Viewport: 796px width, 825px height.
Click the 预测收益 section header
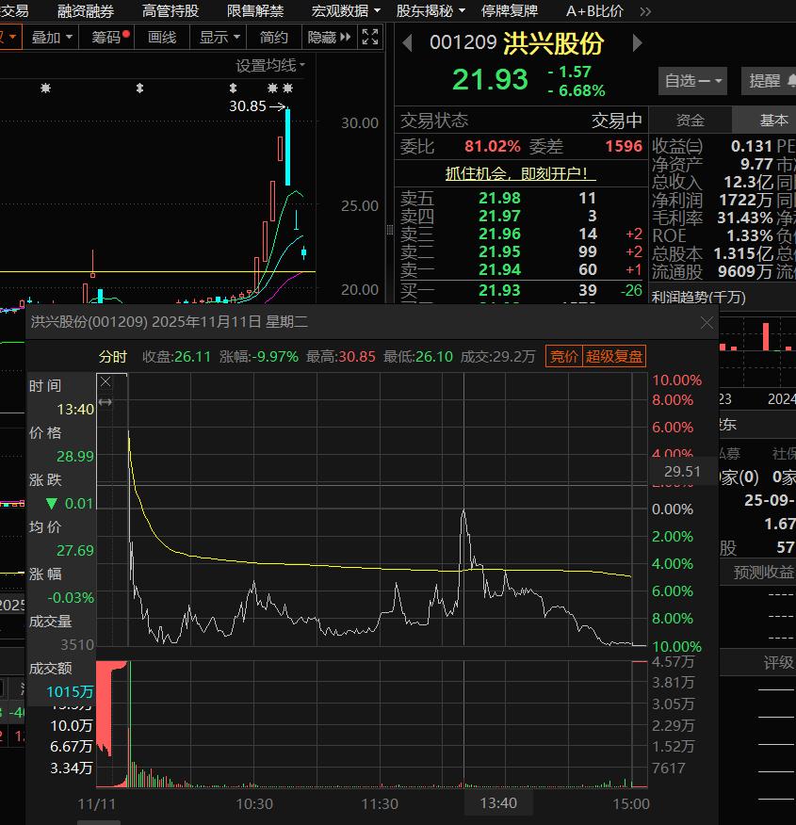click(x=763, y=572)
